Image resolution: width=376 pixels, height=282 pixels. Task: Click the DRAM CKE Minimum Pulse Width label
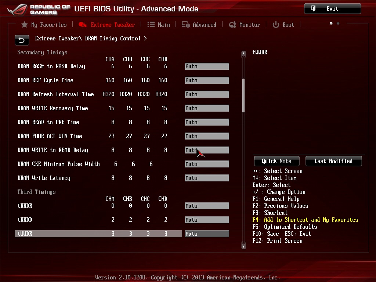click(58, 164)
